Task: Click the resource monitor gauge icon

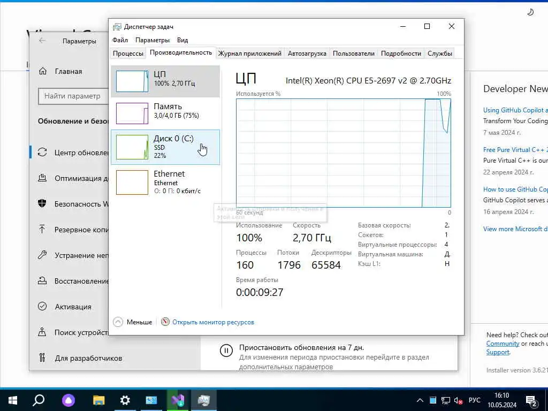Action: (165, 322)
